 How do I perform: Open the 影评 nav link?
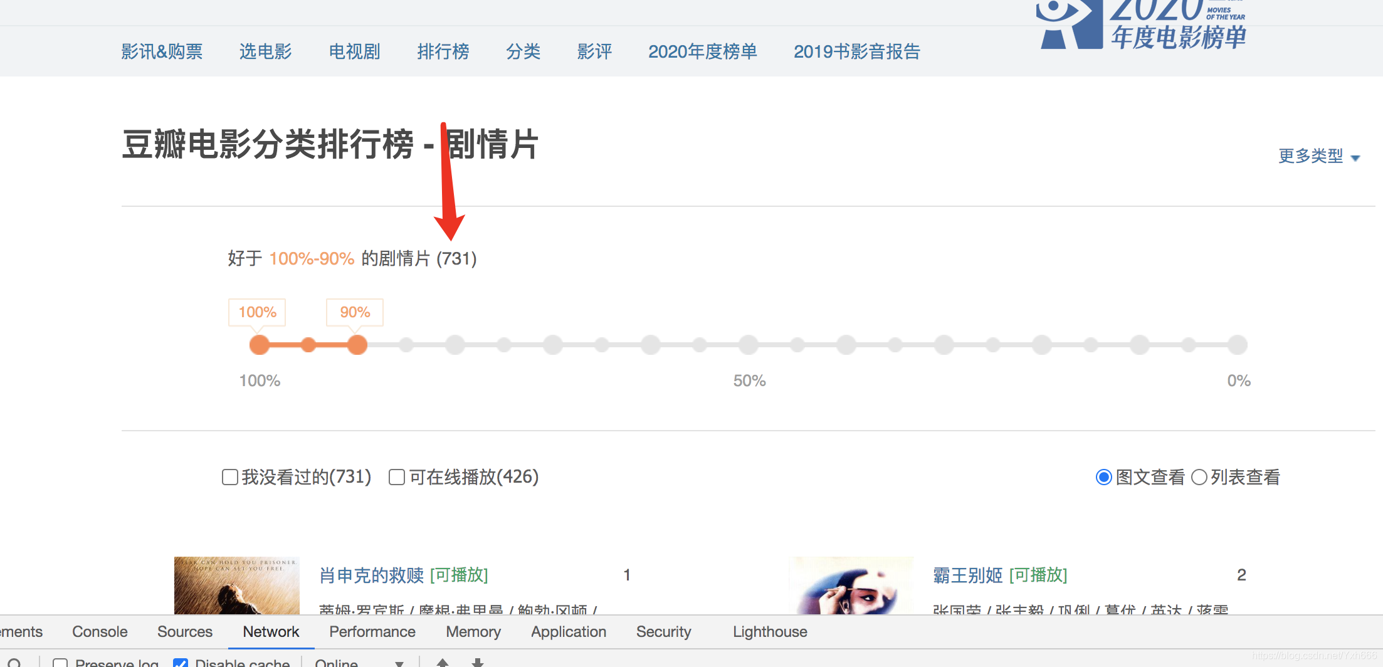(594, 51)
